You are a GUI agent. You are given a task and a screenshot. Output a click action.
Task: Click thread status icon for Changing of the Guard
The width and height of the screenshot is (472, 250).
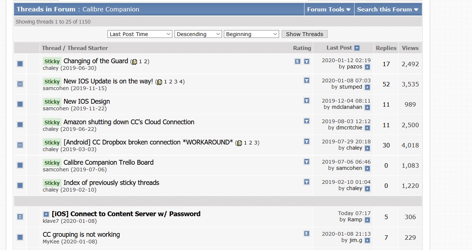coord(20,64)
